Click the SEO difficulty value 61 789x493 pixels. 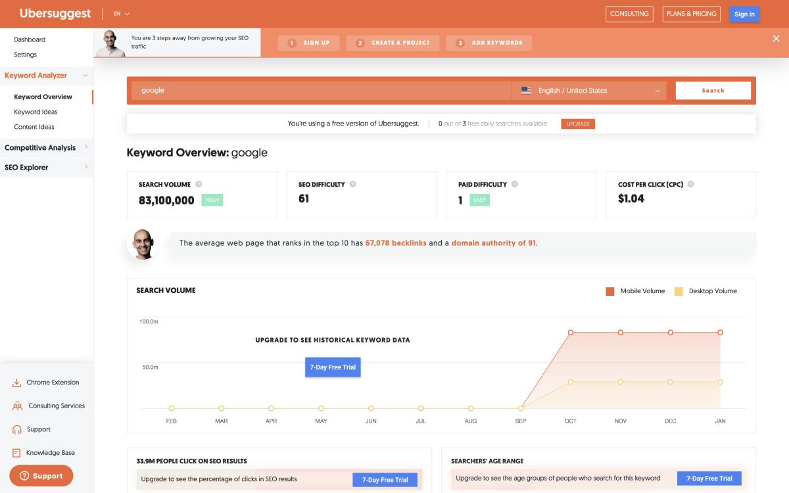[x=304, y=199]
